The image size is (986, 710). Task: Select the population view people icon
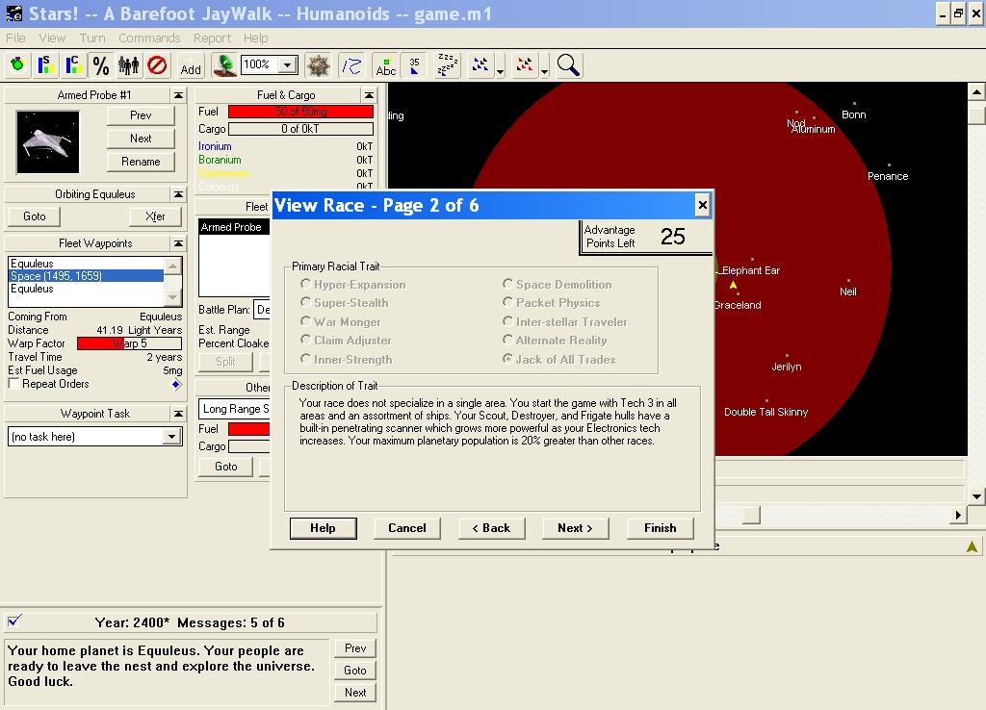coord(128,65)
